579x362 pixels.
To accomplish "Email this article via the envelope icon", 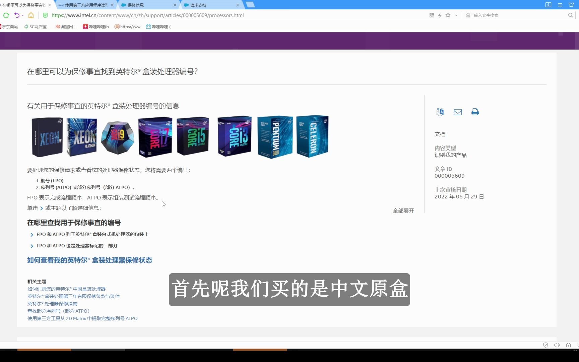I will point(458,112).
